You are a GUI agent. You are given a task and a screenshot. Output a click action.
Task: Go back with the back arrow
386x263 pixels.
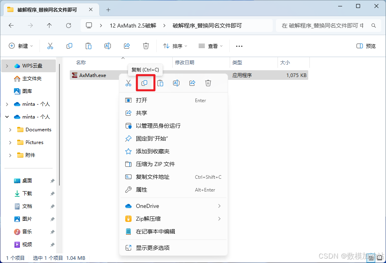pos(11,26)
